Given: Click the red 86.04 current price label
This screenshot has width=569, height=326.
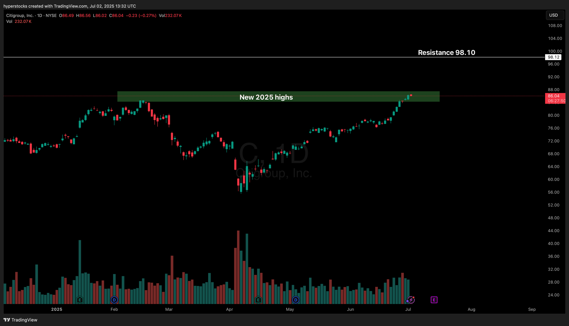Looking at the screenshot, I should (x=553, y=96).
